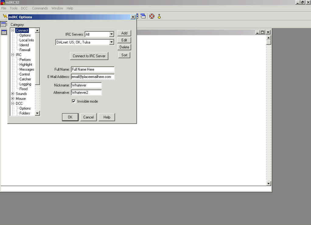Select Sounds in the category tree

(21, 94)
